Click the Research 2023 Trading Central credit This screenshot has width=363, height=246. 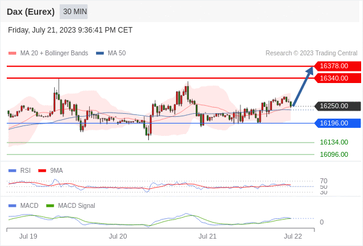click(x=311, y=54)
